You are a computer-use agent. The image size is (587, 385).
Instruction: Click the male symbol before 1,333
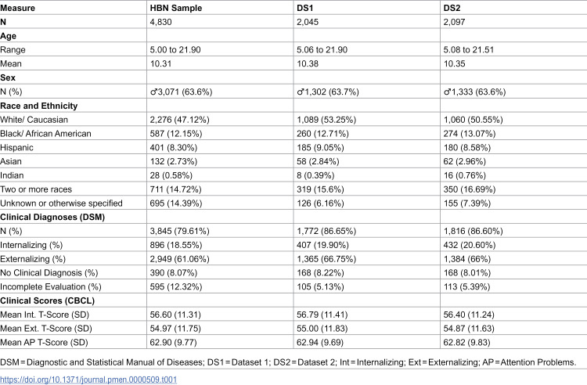(447, 92)
